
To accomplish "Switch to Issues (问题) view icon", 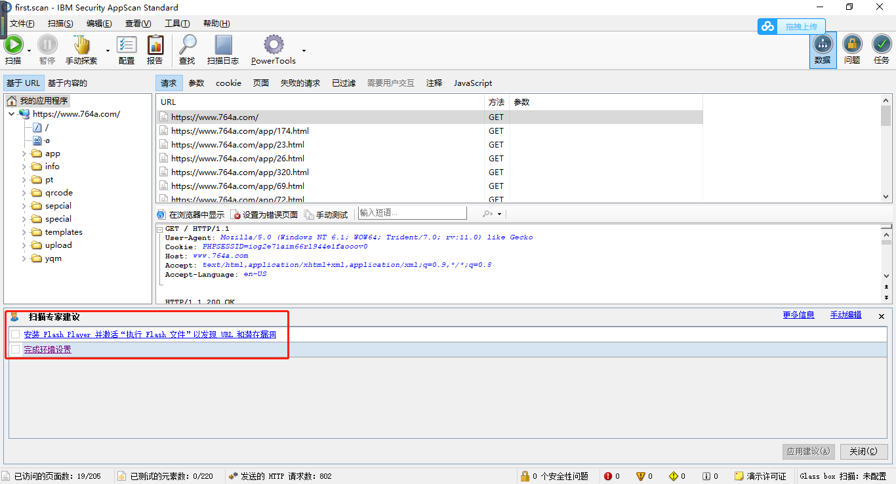I will (x=852, y=45).
